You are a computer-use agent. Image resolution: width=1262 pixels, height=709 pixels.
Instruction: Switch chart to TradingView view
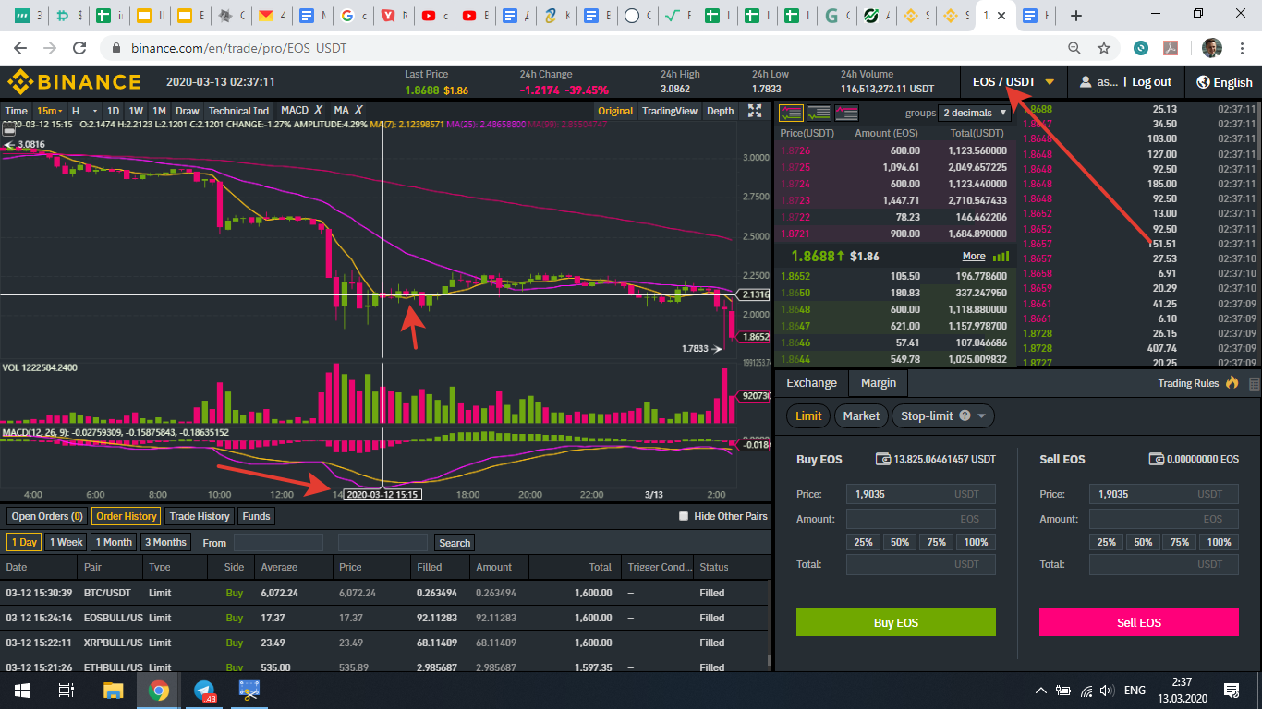[670, 111]
